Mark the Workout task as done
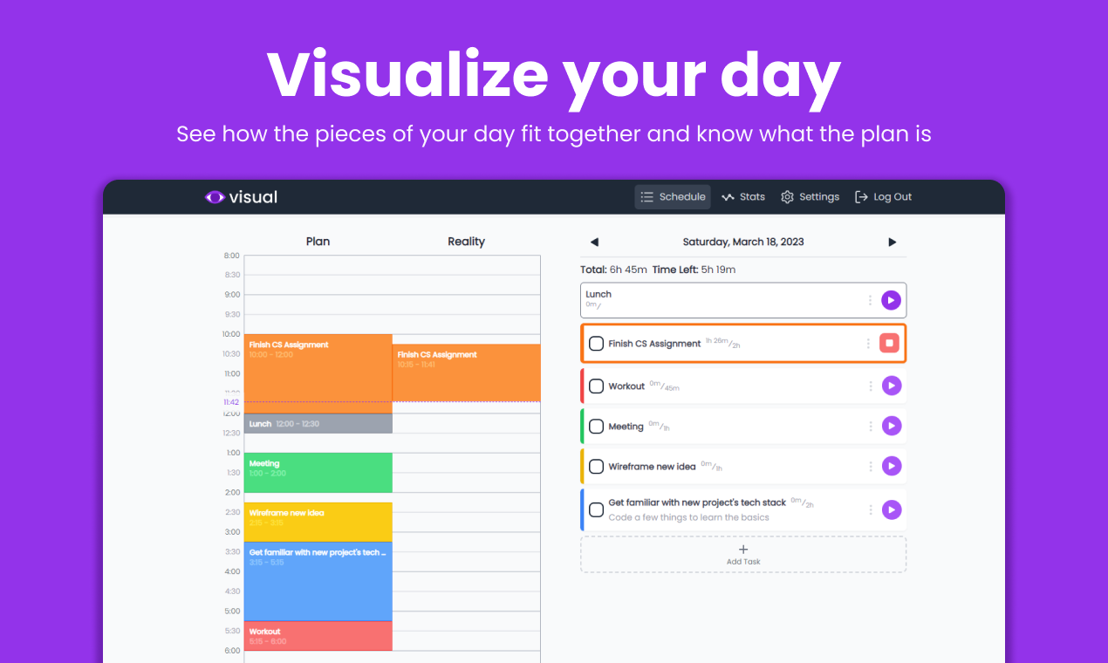This screenshot has width=1108, height=663. tap(596, 386)
